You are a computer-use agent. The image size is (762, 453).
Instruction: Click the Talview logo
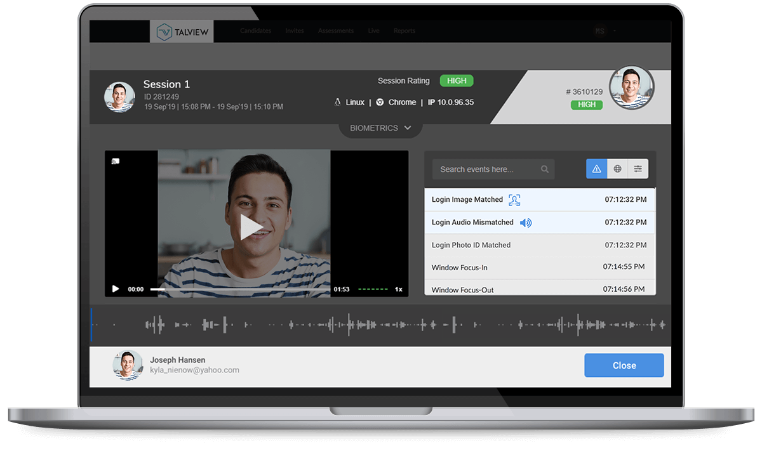pos(182,31)
